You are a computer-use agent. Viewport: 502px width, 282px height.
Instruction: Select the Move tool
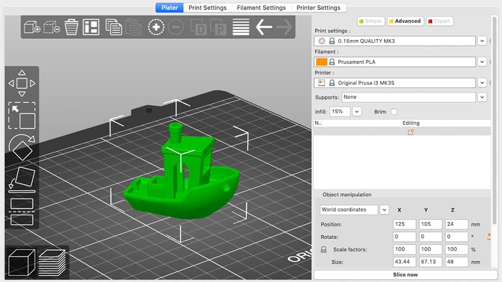click(22, 83)
